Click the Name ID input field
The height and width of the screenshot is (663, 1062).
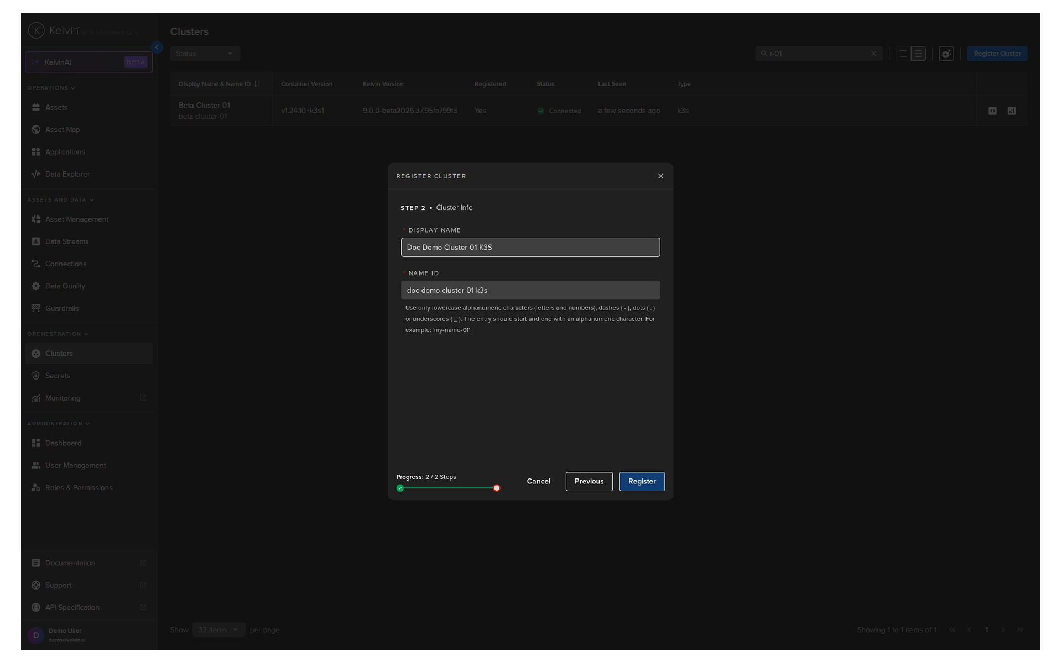[x=530, y=290]
